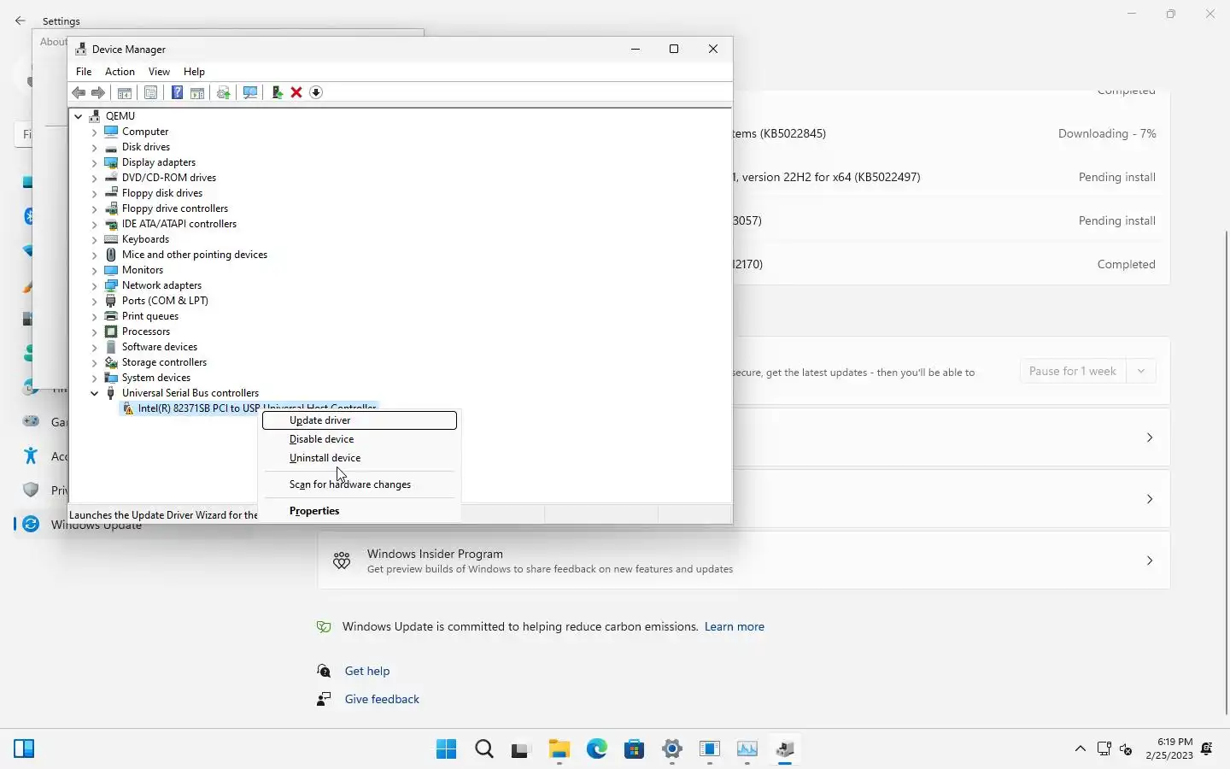
Task: Open the Get help link in Settings
Action: 367,671
